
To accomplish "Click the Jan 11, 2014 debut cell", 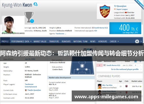I will [128, 65].
